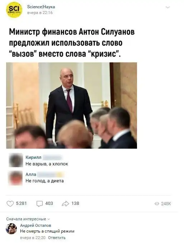The image size is (184, 243).
Task: Click the eye views counter icon
Action: pos(157,203)
